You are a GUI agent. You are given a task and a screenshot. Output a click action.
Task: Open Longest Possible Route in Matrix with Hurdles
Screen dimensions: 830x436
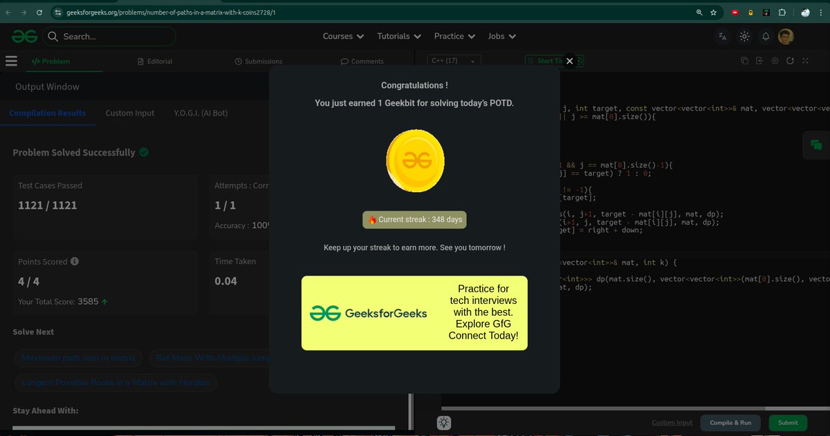116,382
